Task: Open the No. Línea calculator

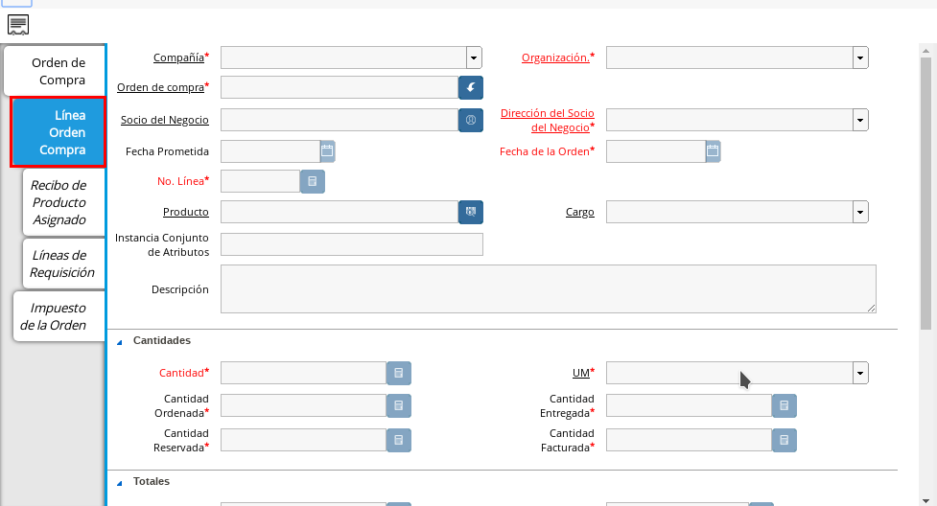Action: pos(313,181)
